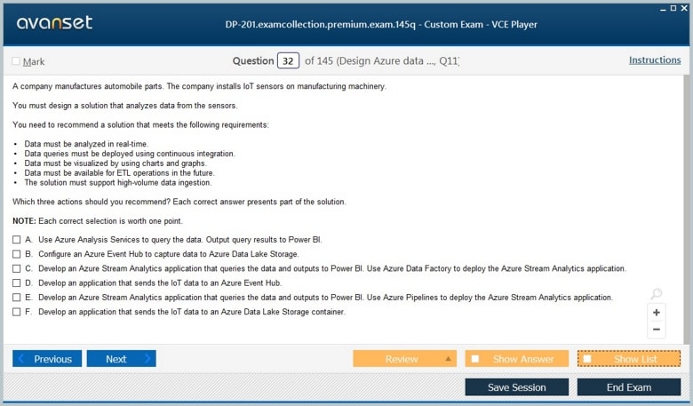Zoom in with the plus icon
Screen dimensions: 693x406
click(657, 313)
